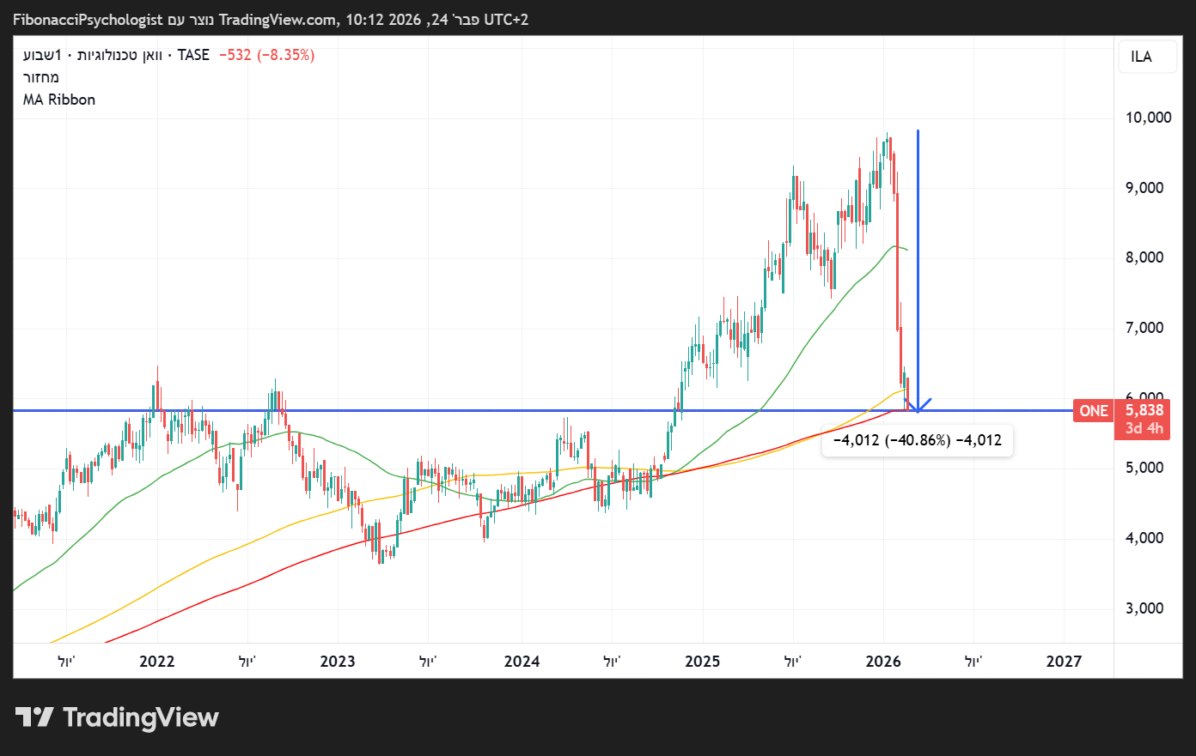The image size is (1196, 756).
Task: Click the וואן טכנולוגיות symbol title
Action: click(119, 55)
